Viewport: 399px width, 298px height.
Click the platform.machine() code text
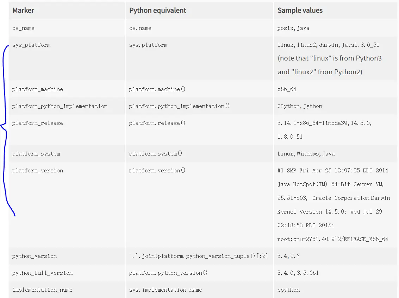(x=157, y=89)
